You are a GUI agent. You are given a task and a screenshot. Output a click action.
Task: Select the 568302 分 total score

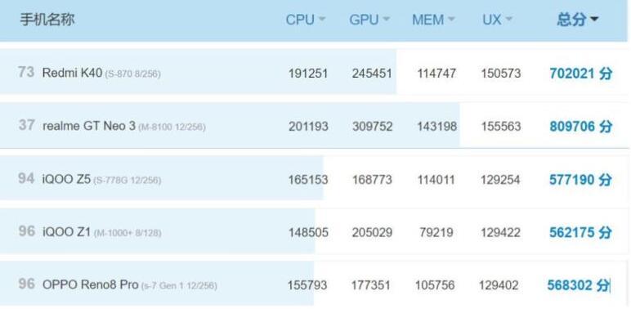[579, 285]
